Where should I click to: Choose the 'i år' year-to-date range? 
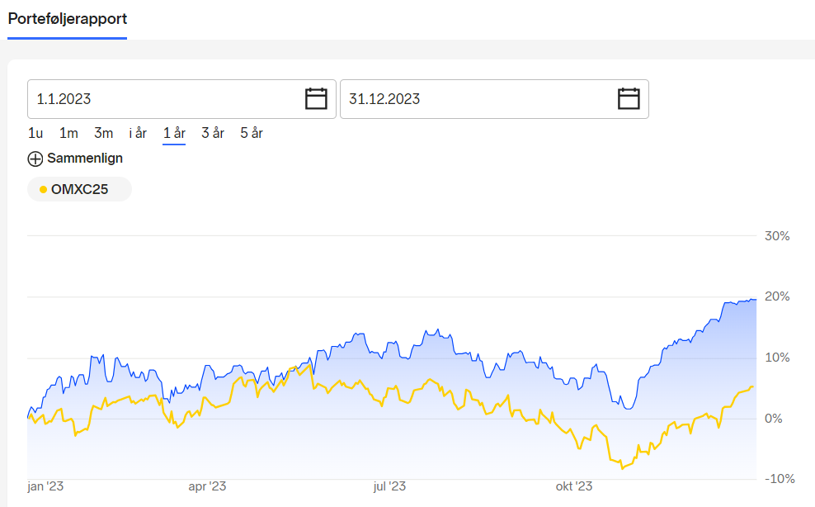139,133
